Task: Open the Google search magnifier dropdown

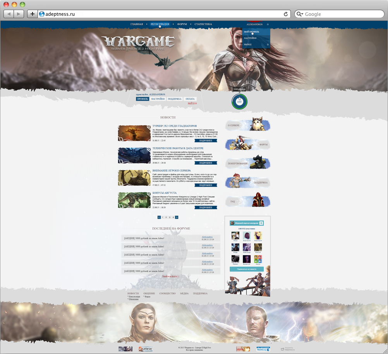Action: (x=300, y=14)
